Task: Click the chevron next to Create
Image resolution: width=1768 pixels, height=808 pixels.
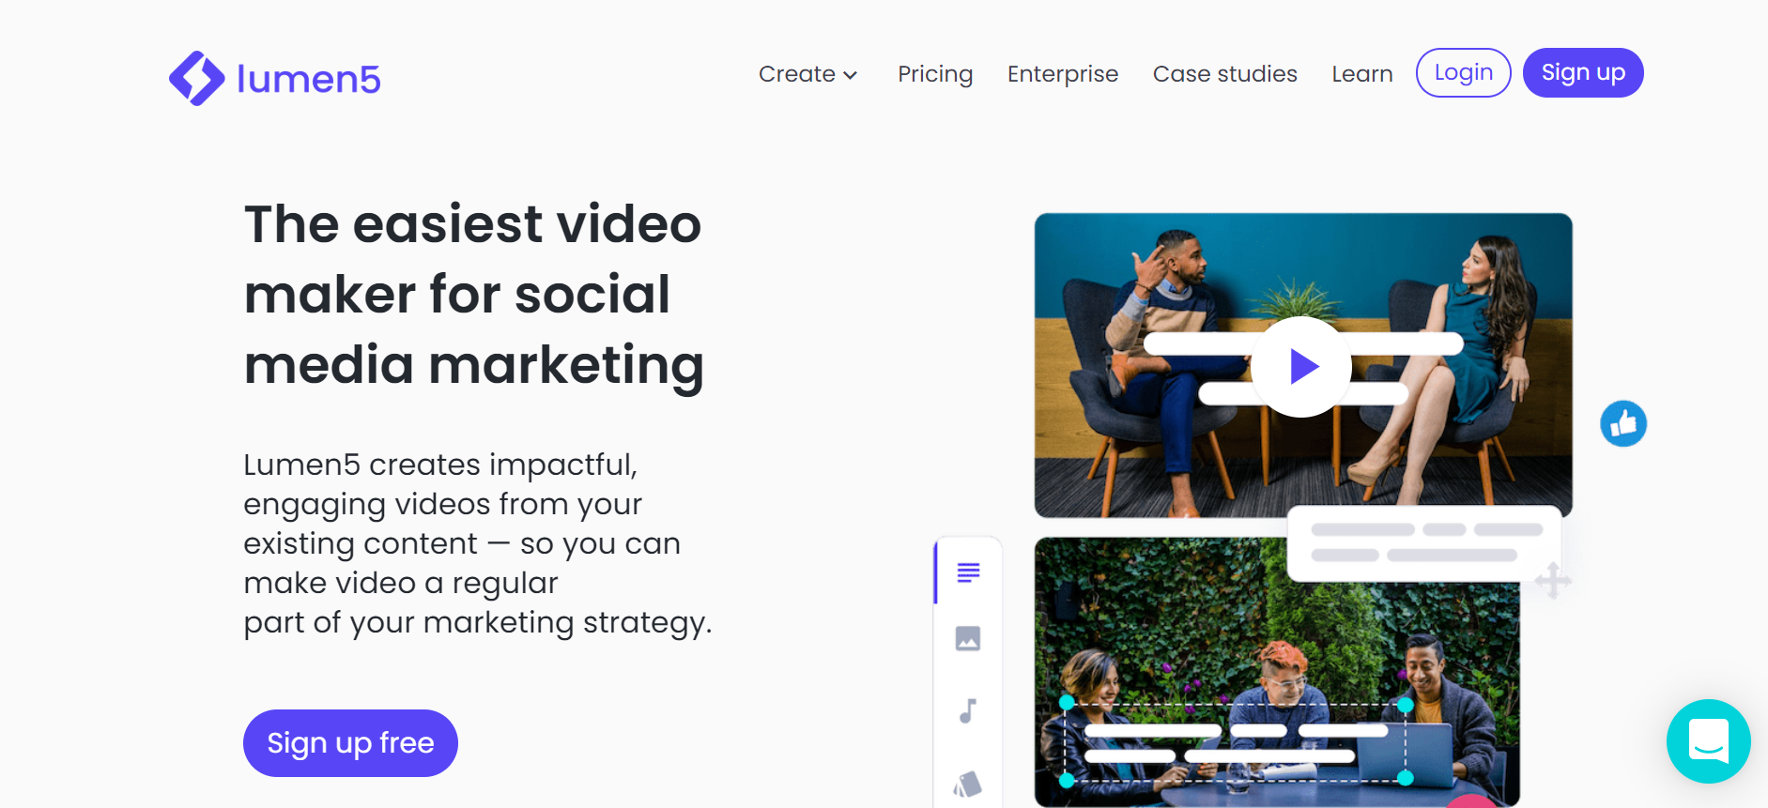Action: 851,76
